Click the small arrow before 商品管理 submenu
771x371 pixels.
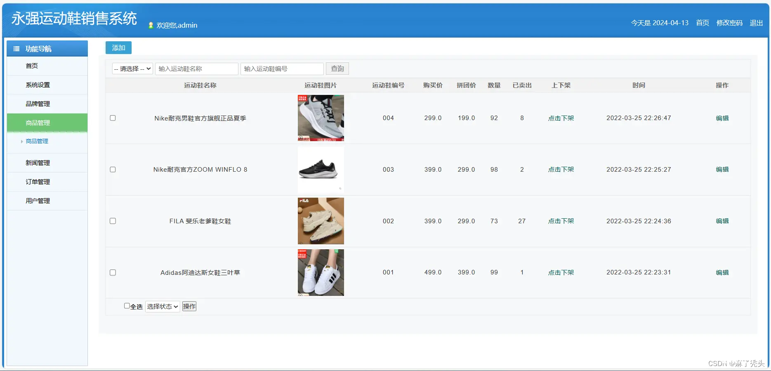pos(22,142)
